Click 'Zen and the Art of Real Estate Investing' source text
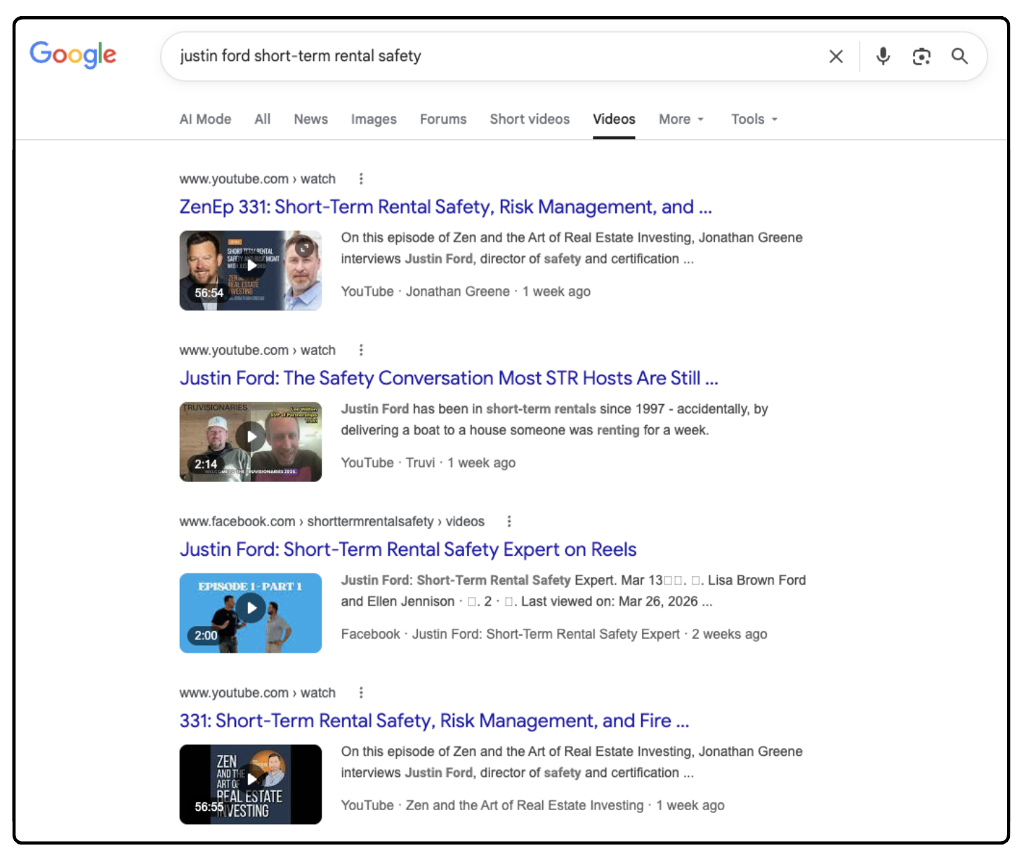The image size is (1024, 860). click(x=525, y=805)
